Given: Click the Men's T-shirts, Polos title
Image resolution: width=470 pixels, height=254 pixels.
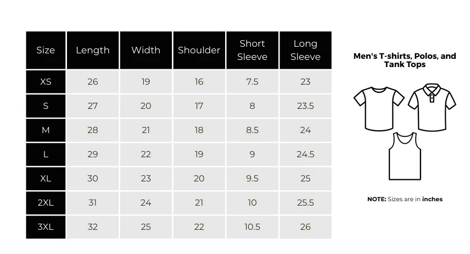Looking at the screenshot, I should click(405, 60).
